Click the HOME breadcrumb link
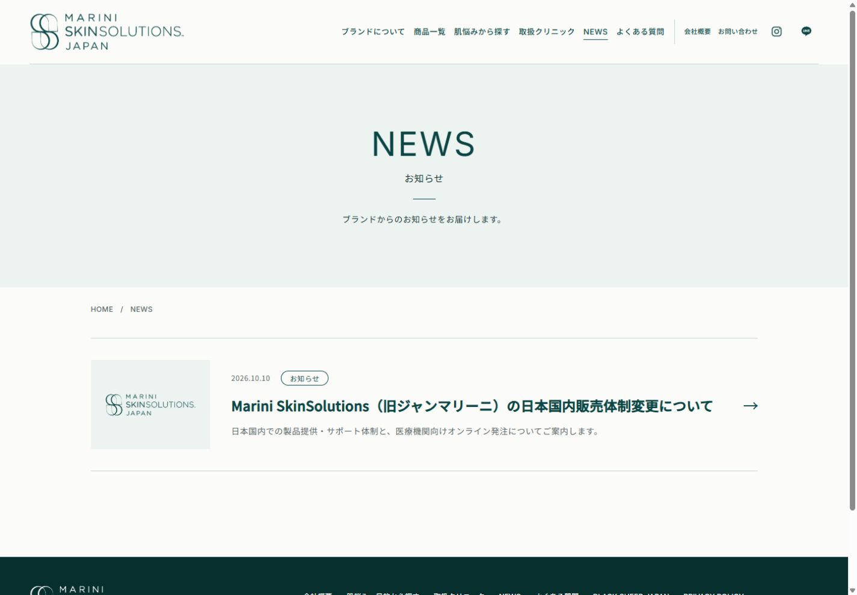 tap(102, 309)
